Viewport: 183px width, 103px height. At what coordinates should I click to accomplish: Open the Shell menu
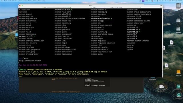[9, 1]
